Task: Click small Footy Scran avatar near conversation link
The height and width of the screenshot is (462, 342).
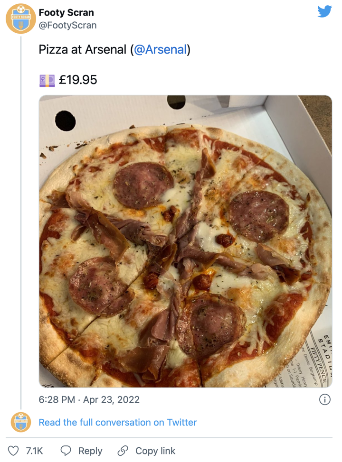Action: click(20, 422)
